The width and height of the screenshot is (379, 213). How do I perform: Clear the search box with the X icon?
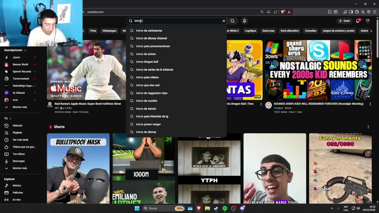pyautogui.click(x=224, y=21)
